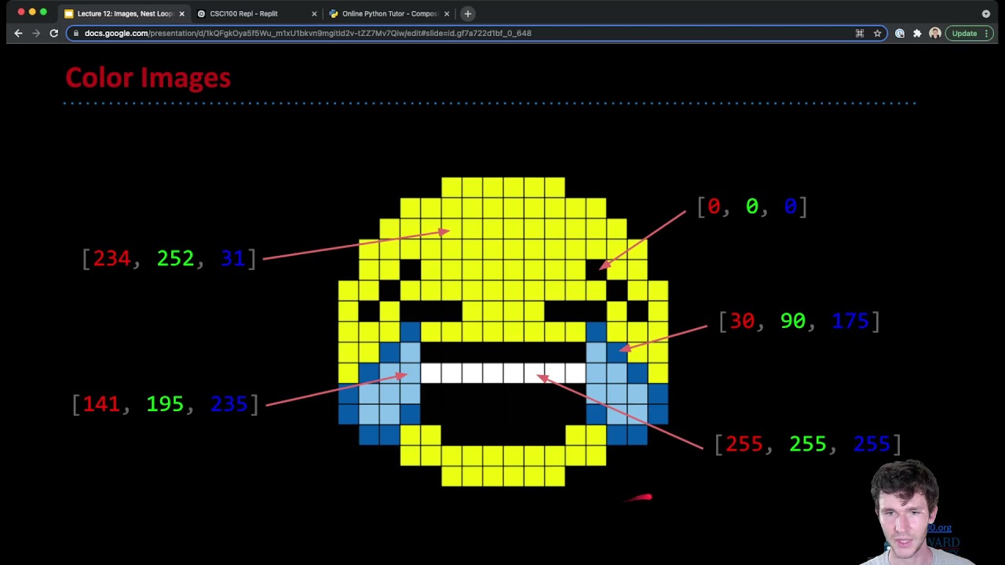Switch to CSCI100 Repl - Replit tab
Viewport: 1005px width, 565px height.
click(x=256, y=13)
